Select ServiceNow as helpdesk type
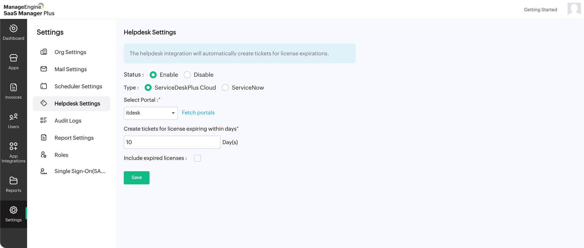 [225, 88]
